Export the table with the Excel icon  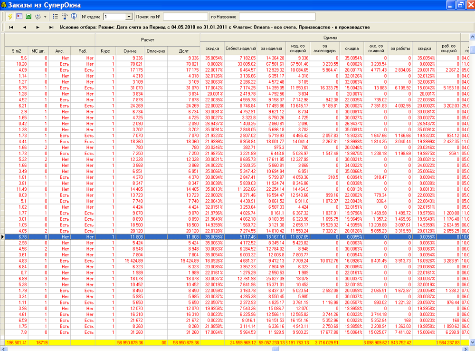tap(28, 17)
